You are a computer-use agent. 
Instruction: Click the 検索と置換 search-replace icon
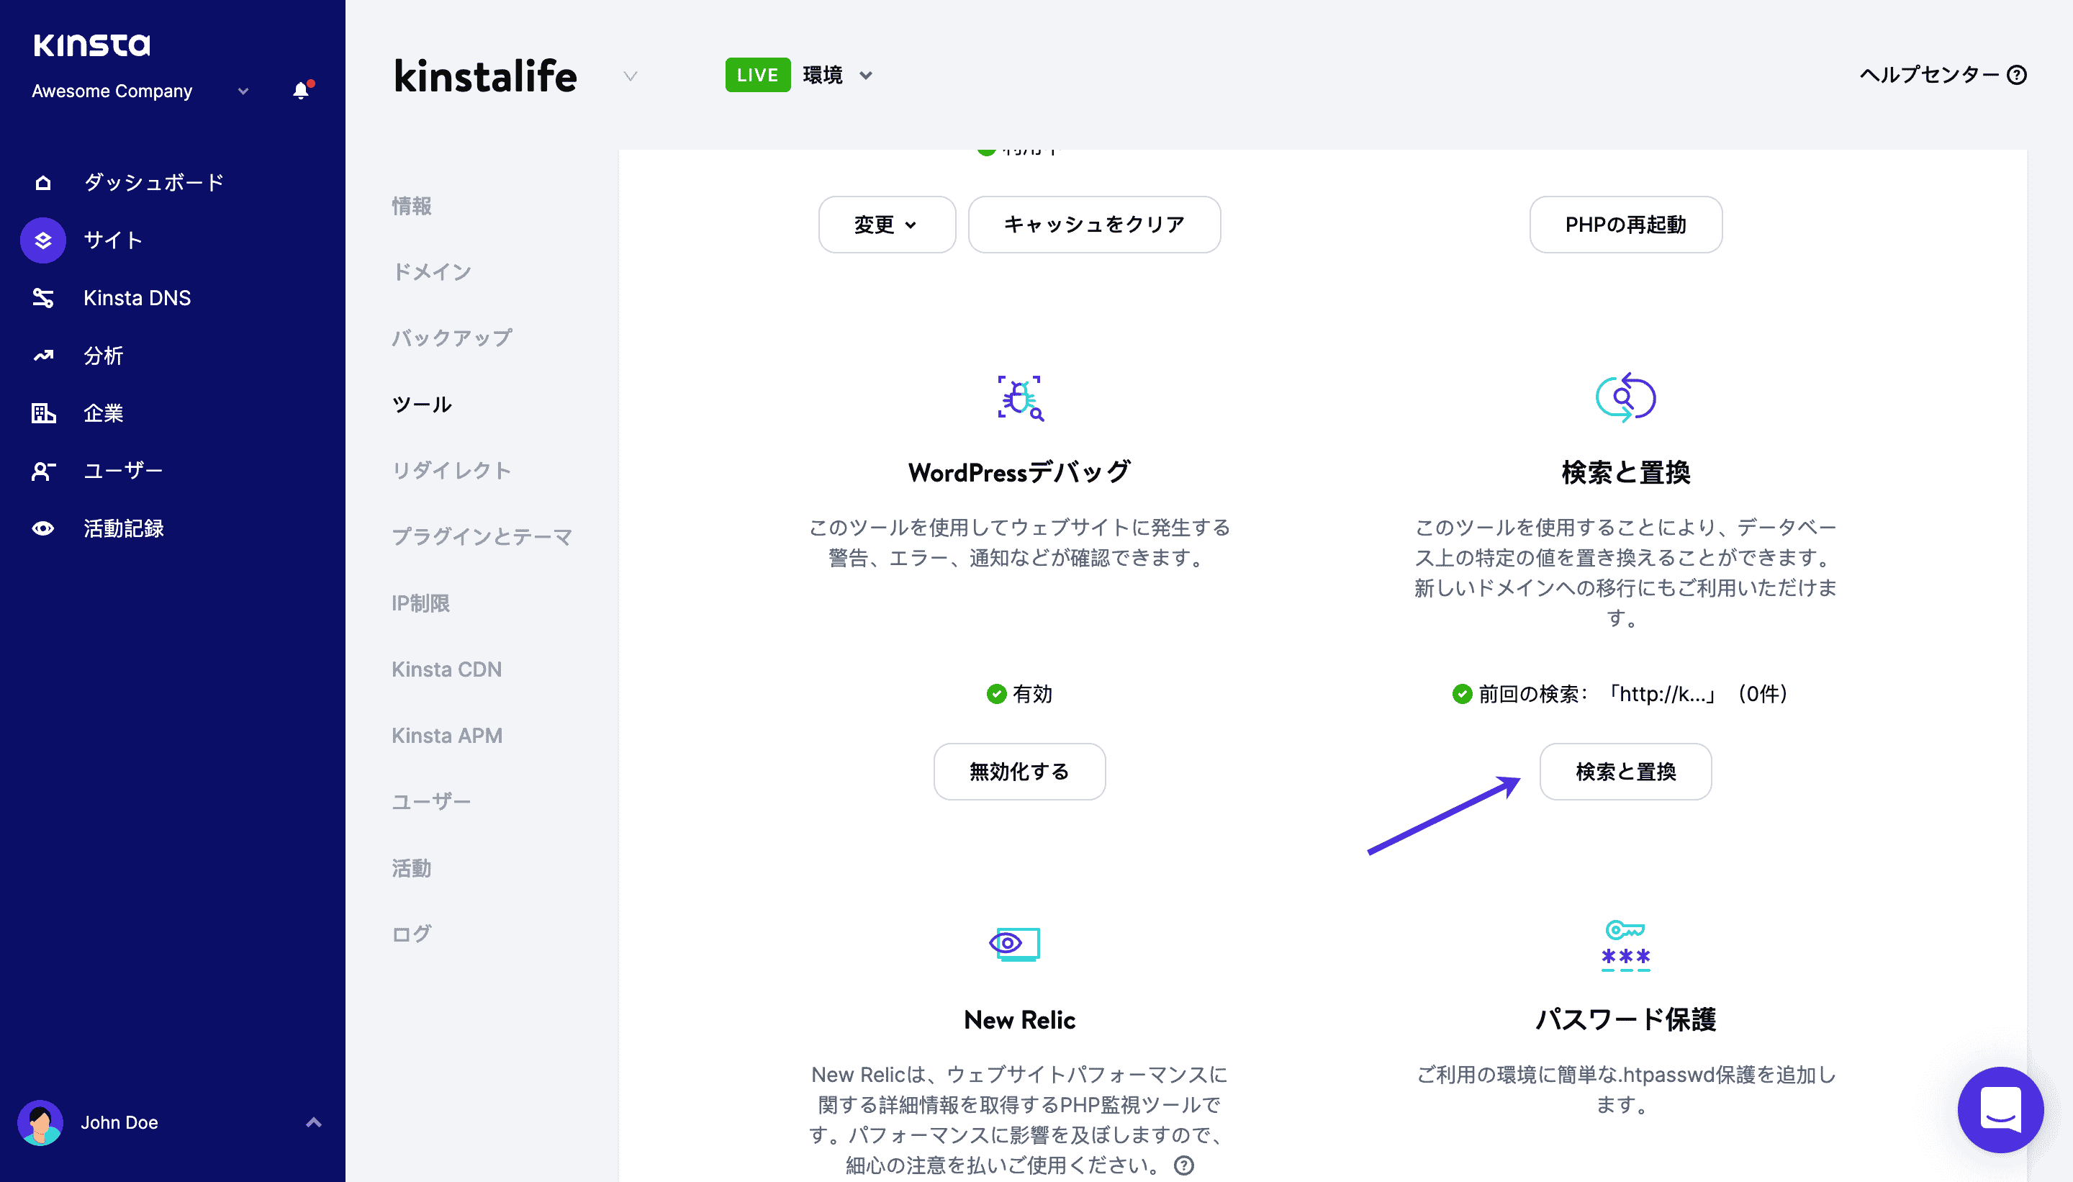click(x=1623, y=396)
